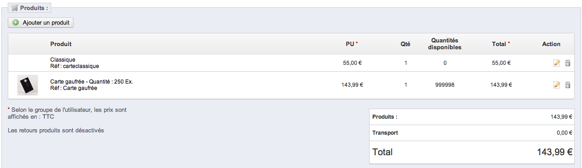Select the 999998 available quantity cell
This screenshot has height=168, width=582.
pos(444,85)
